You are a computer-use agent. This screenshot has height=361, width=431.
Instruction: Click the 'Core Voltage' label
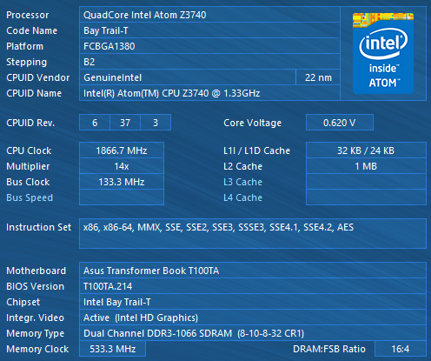coord(252,123)
